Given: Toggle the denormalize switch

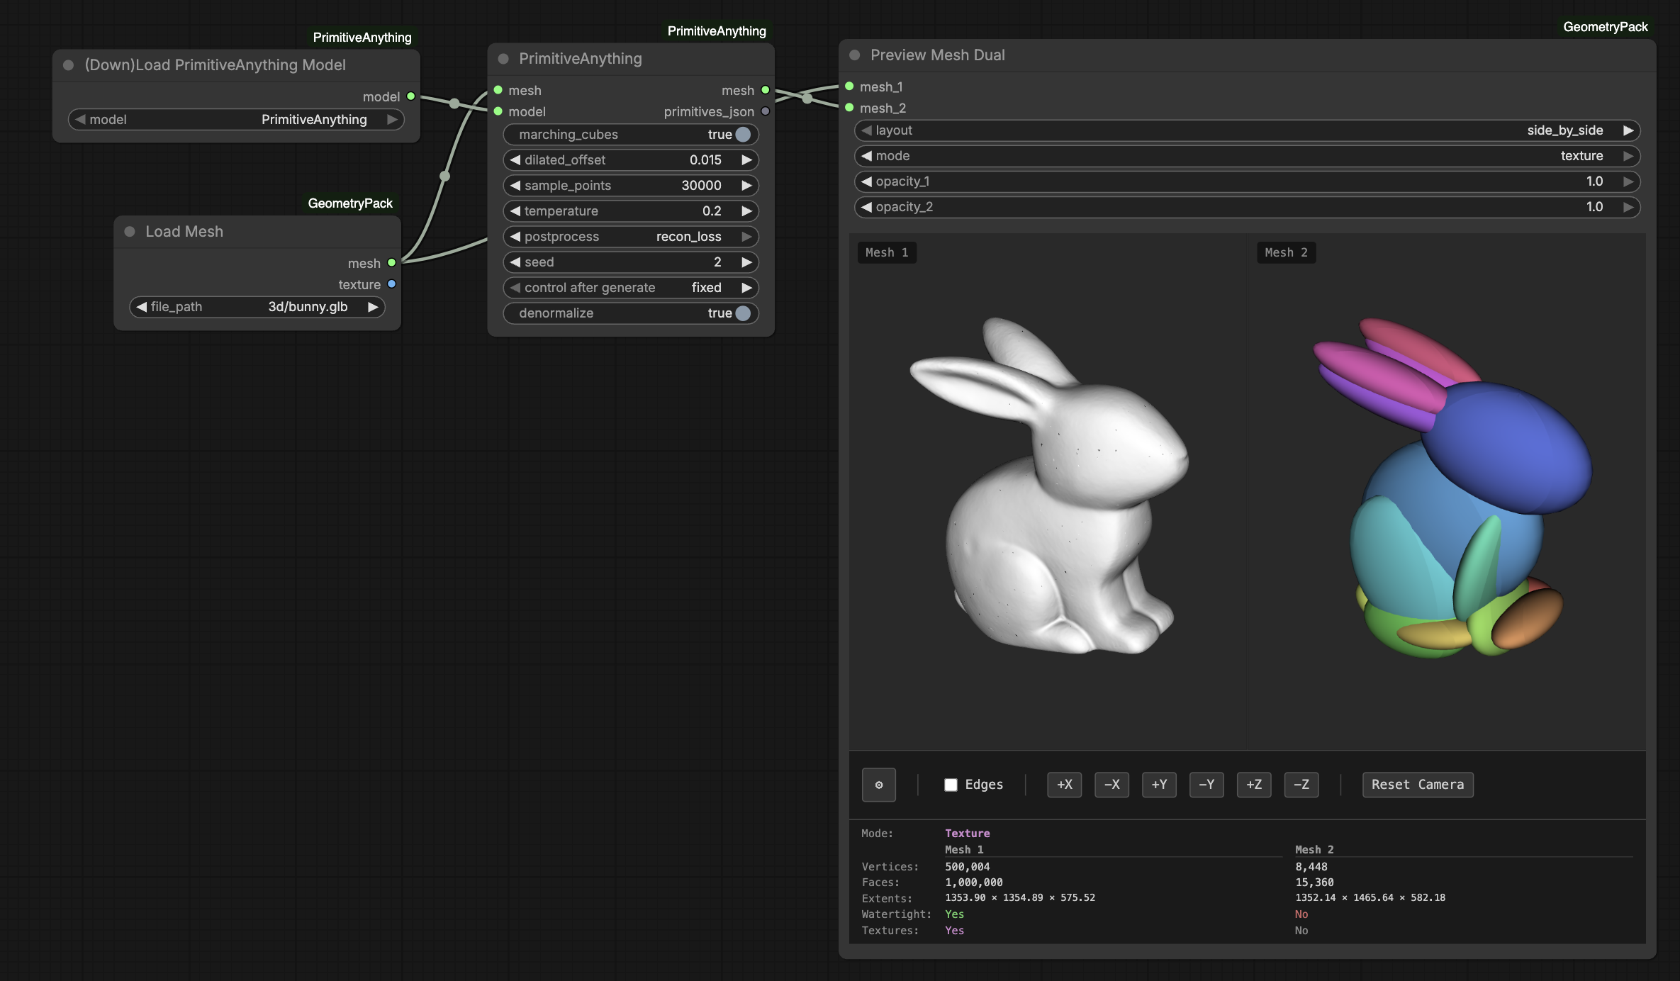Looking at the screenshot, I should [743, 313].
